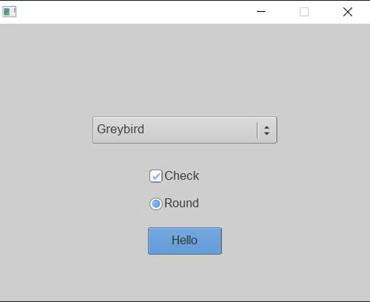
Task: Open the Greybird theme dropdown
Action: click(185, 130)
